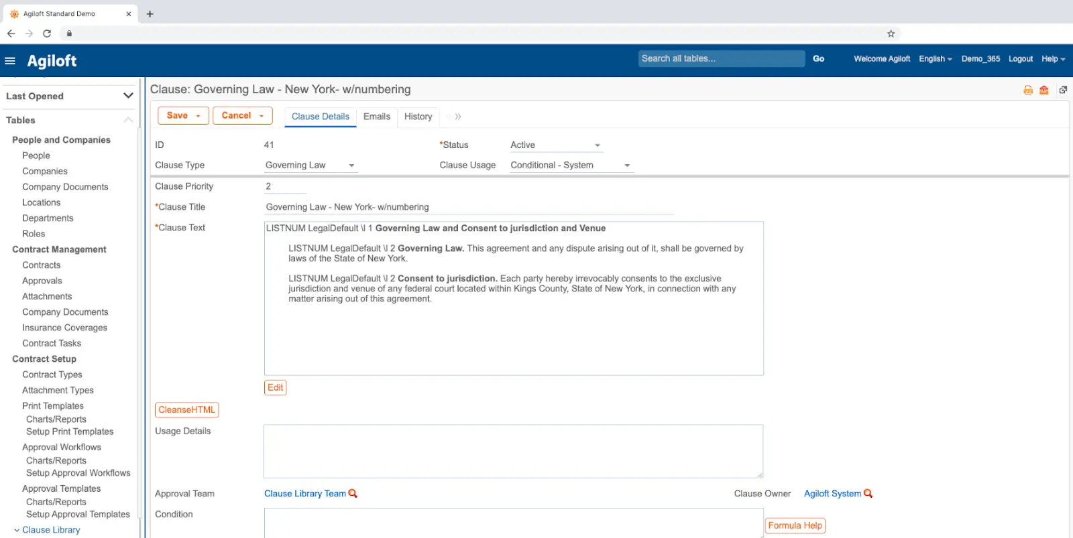Screen dimensions: 1073x538
Task: Click the Logout link
Action: pos(1021,59)
